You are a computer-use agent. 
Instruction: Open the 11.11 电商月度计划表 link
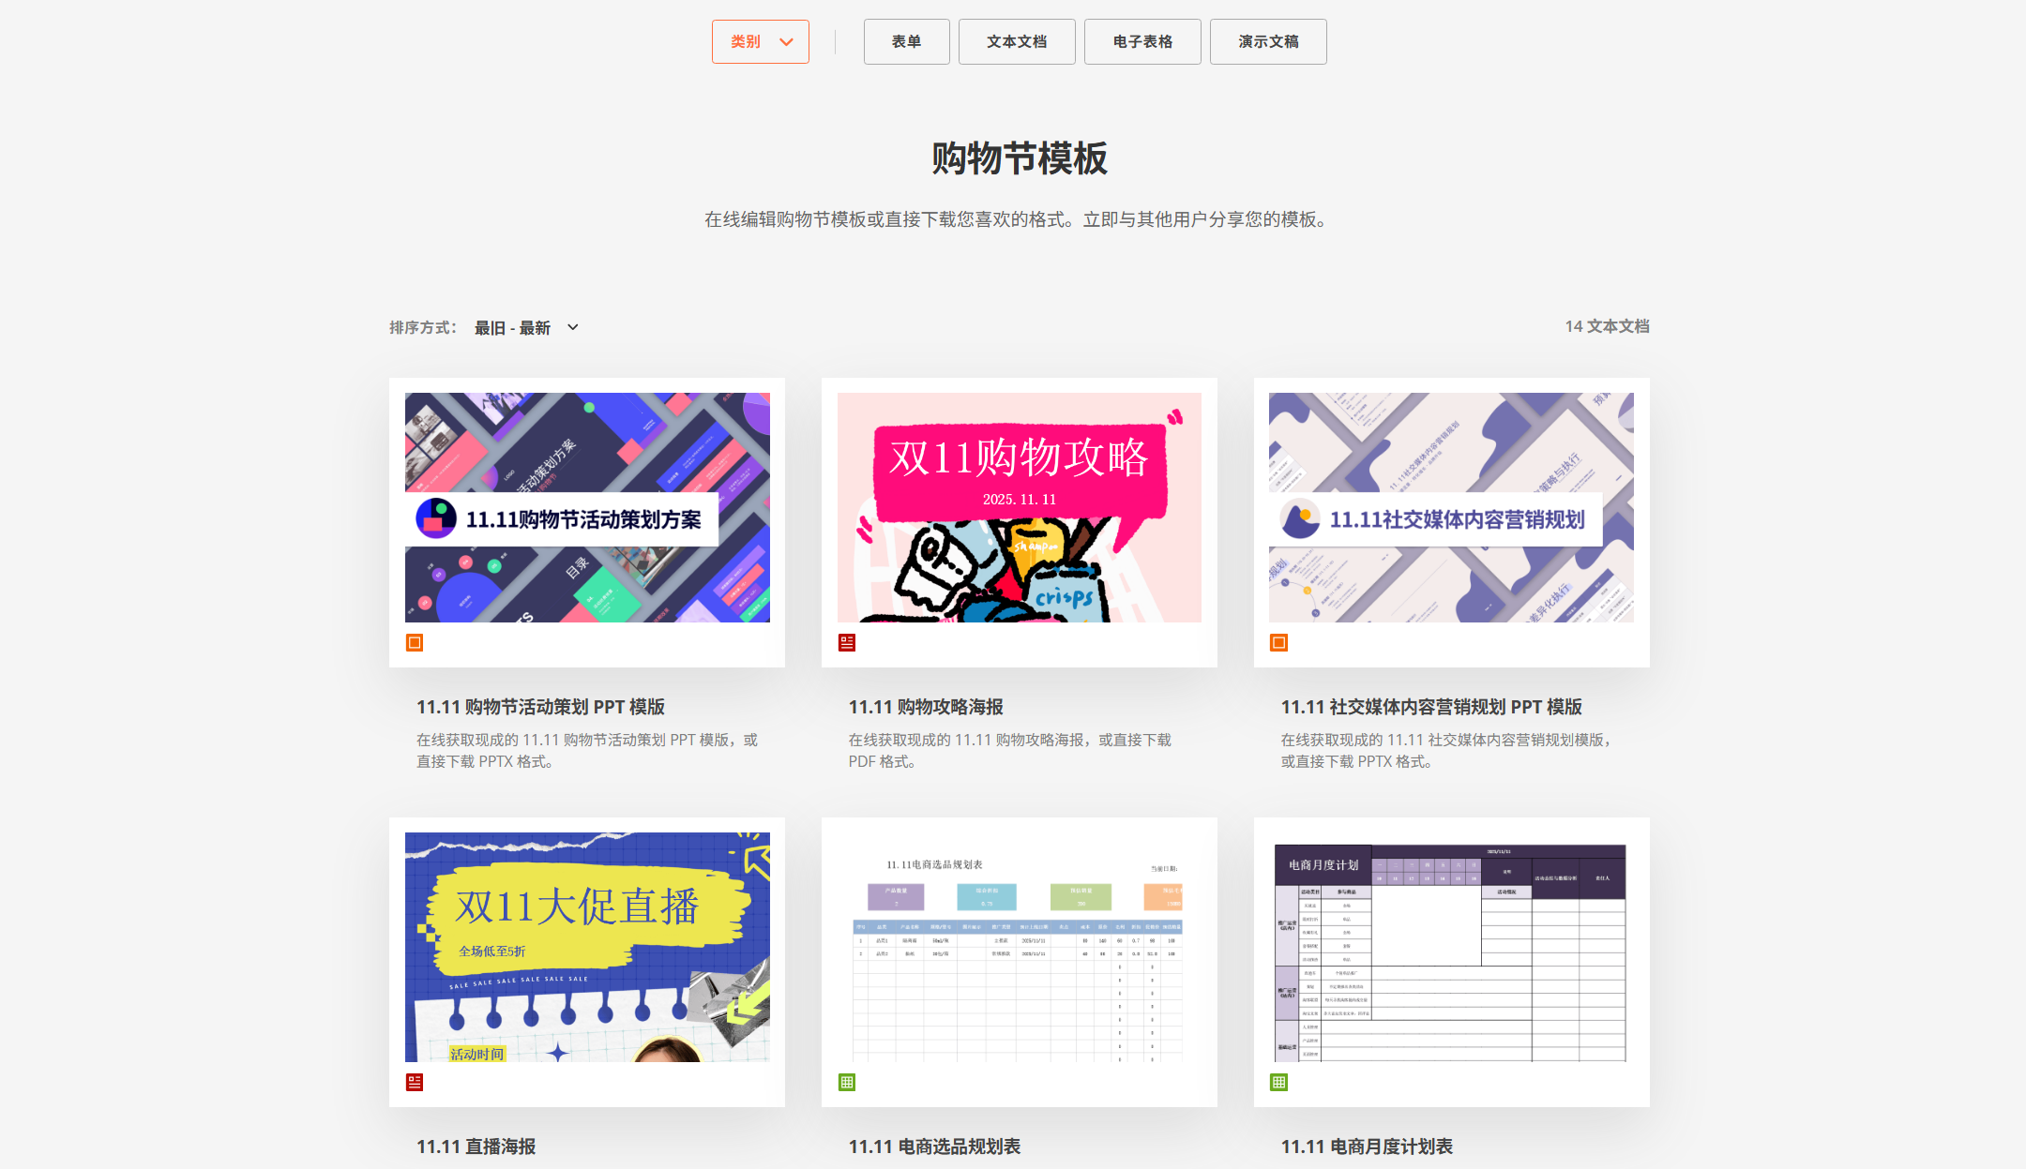[x=1368, y=1146]
